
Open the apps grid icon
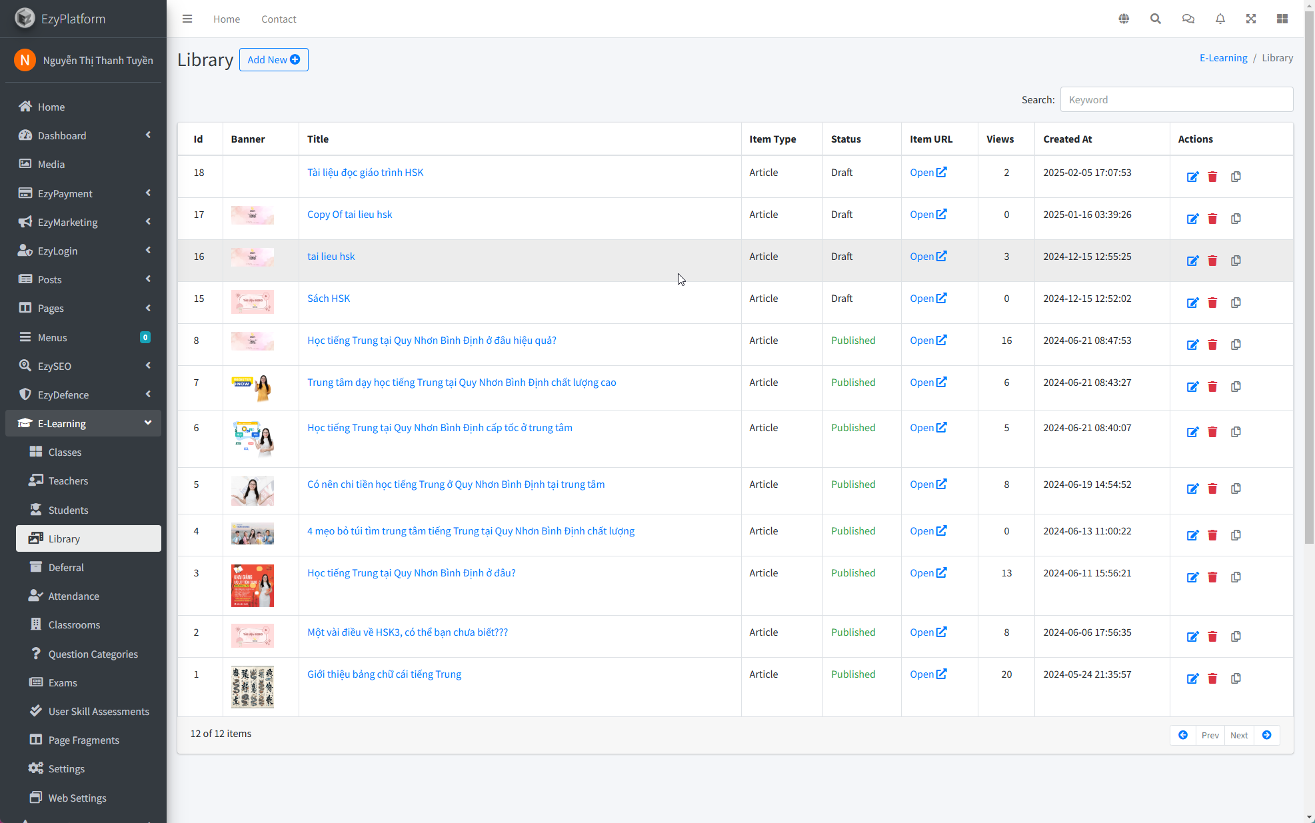(x=1282, y=19)
